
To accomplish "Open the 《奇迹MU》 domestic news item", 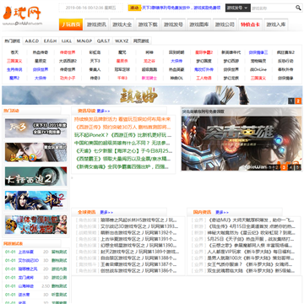I will click(x=251, y=220).
